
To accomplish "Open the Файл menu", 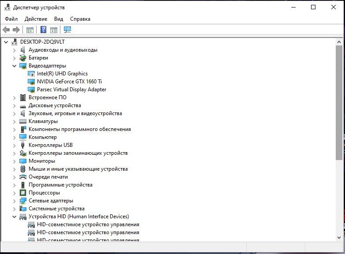I will [11, 19].
